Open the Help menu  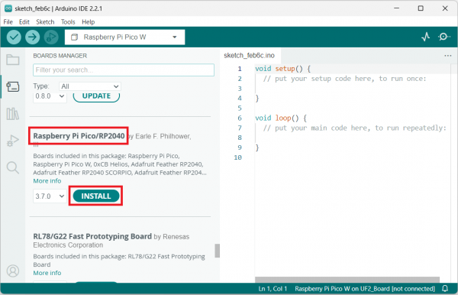click(89, 22)
